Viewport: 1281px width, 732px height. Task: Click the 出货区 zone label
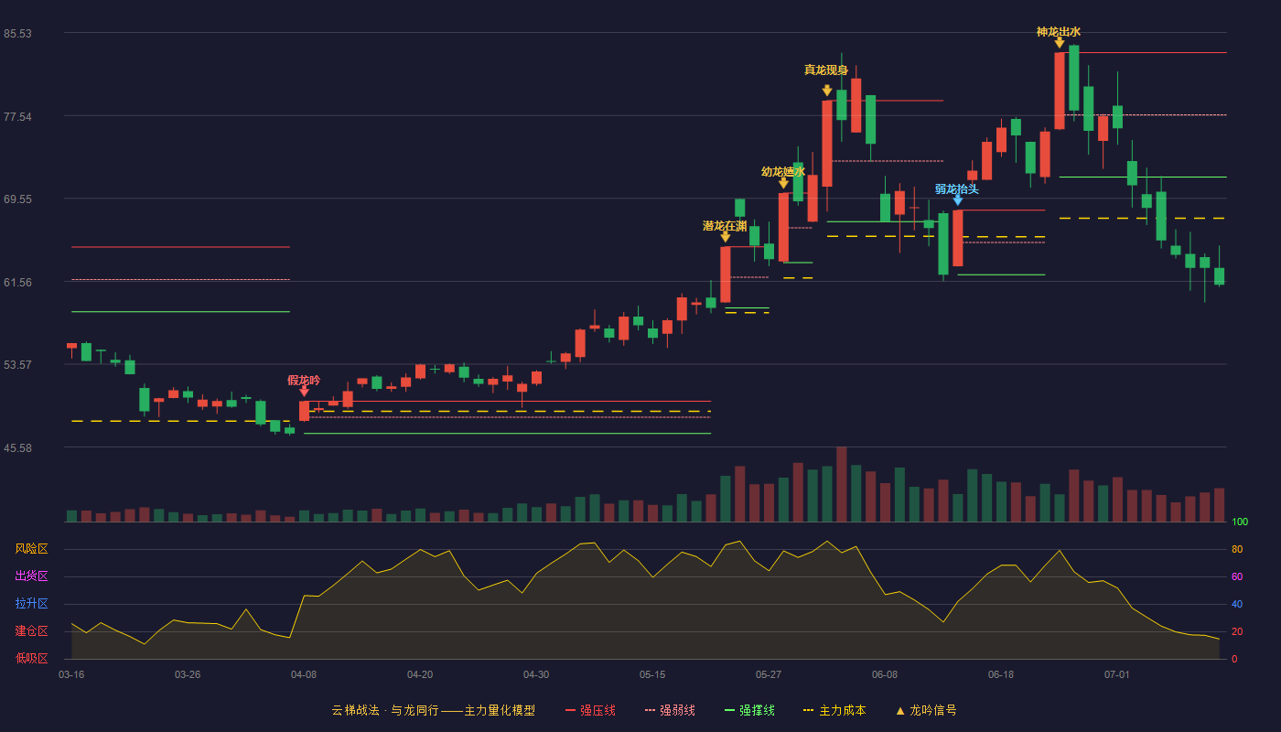(x=31, y=576)
